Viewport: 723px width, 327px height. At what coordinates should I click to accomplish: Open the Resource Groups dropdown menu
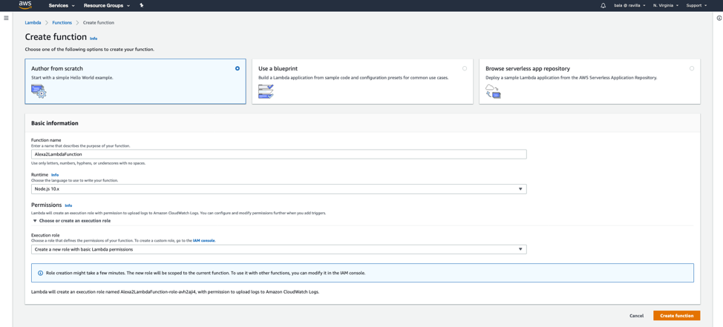click(106, 5)
